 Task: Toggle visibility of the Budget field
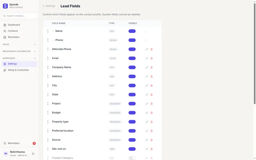pos(132,113)
